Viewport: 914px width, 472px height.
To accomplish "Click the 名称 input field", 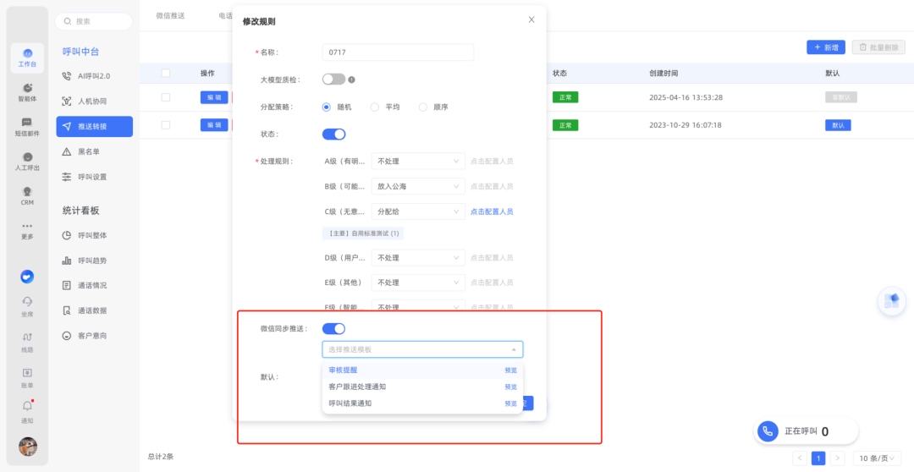I will [398, 52].
